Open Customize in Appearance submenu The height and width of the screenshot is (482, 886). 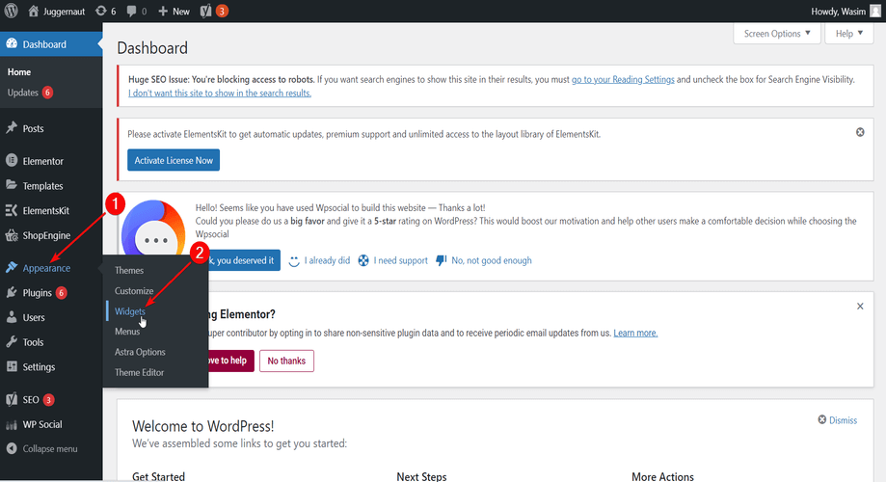tap(134, 290)
